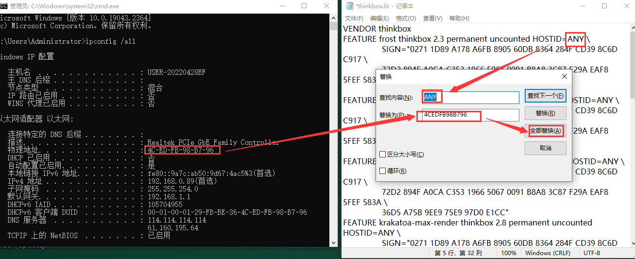Click Realtek PCIe GbE Family Controller text
Viewport: 635px width, 259px height.
213,142
